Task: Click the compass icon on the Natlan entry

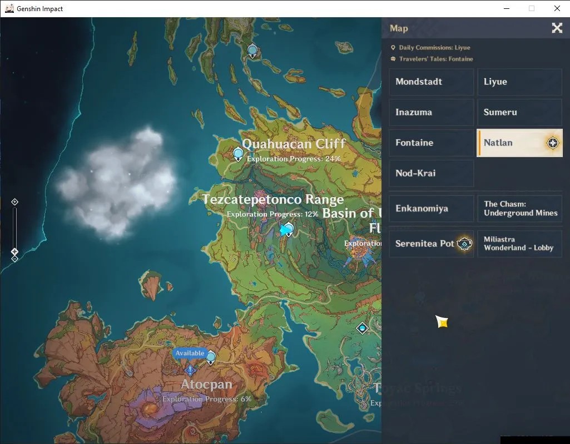Action: pyautogui.click(x=553, y=143)
